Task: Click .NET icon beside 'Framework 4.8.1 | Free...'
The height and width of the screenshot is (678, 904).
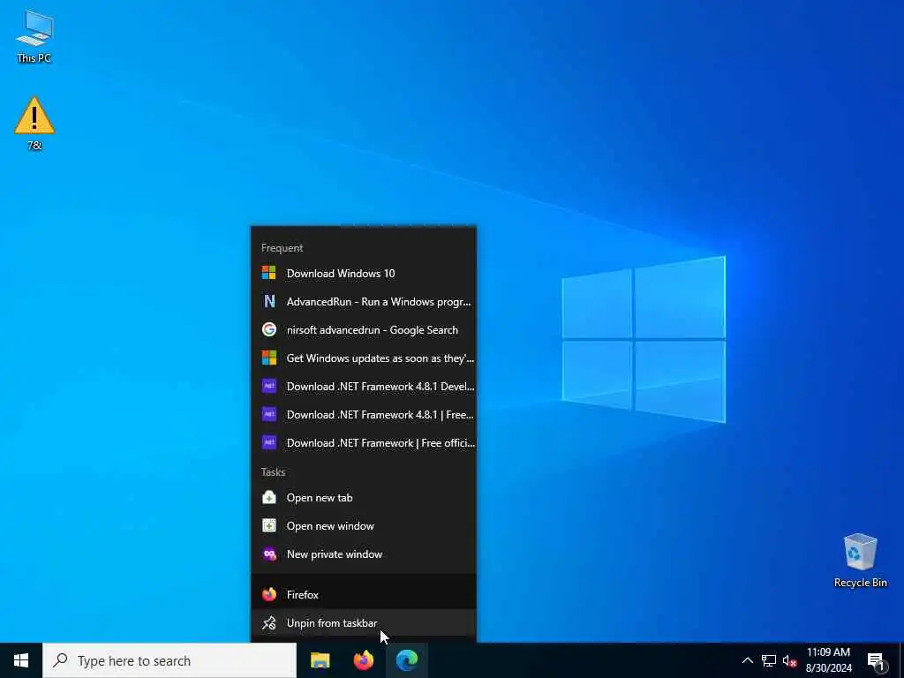Action: 268,414
